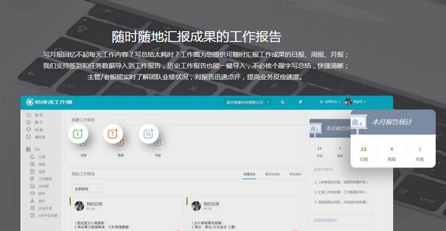Viewport: 446px width, 231px height.
Task: Open 通讯录 contacts in the sidebar
Action: (39, 136)
